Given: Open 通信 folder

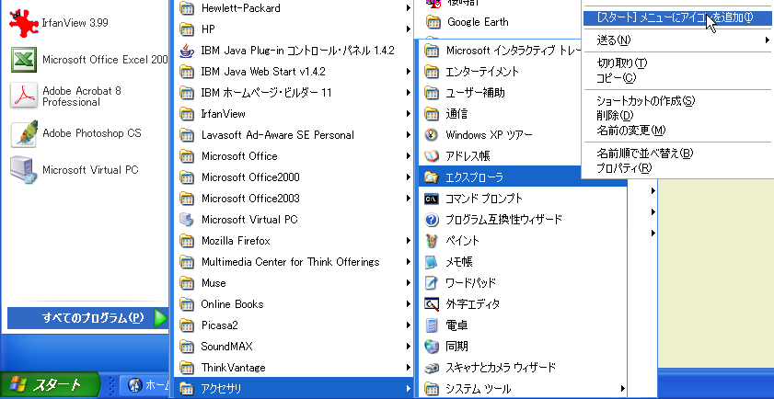Looking at the screenshot, I should pos(500,114).
